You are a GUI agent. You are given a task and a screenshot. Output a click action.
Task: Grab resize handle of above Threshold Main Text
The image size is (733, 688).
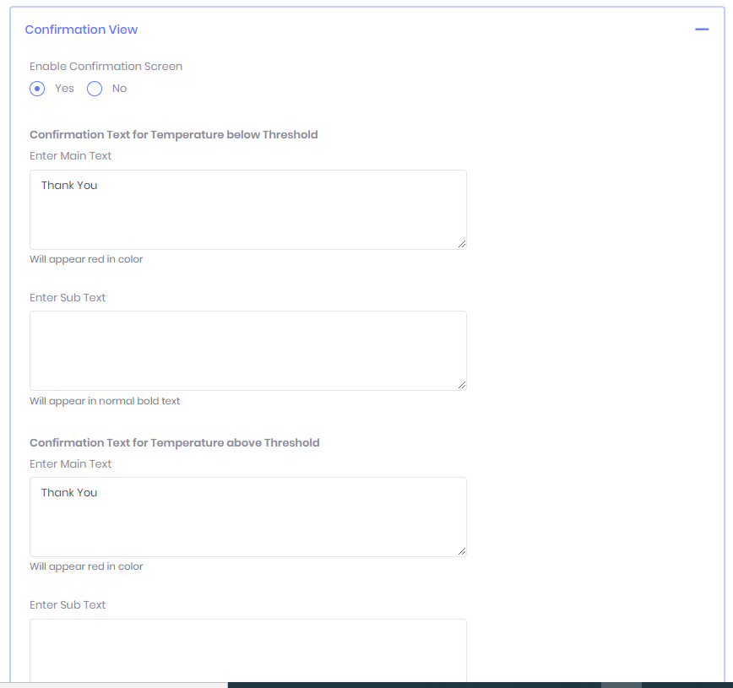click(x=461, y=551)
